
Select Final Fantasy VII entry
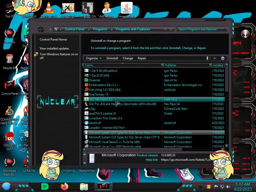(154, 94)
